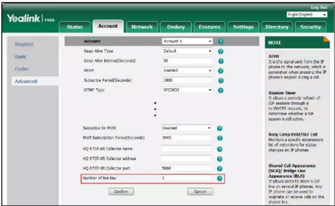Click help icon for Subscribe for MWI
Viewport: 335px width, 206px height.
pos(220,128)
